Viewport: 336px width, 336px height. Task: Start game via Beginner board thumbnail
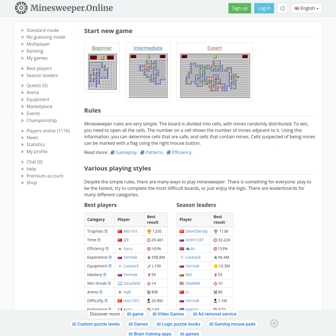pyautogui.click(x=102, y=71)
